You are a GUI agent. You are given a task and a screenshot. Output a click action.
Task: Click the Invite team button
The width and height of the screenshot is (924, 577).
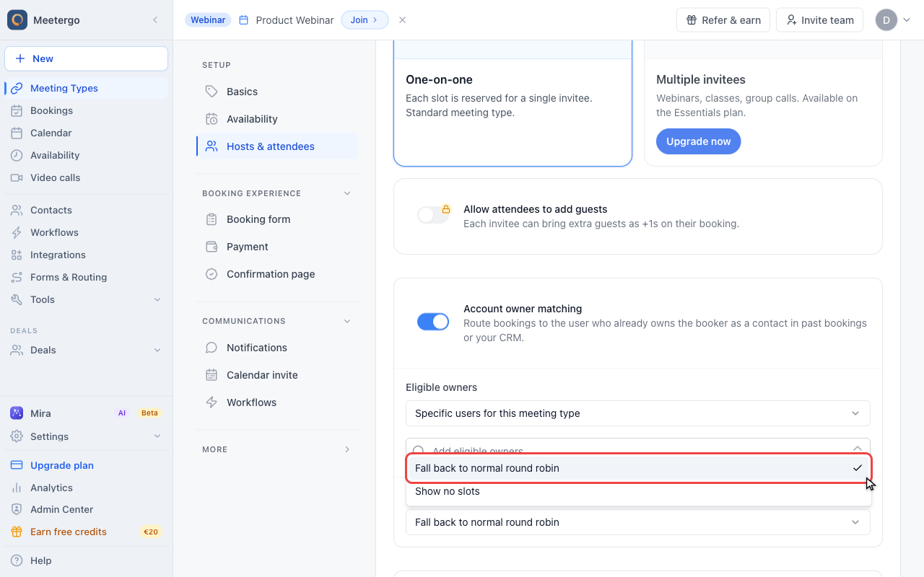[x=819, y=20]
